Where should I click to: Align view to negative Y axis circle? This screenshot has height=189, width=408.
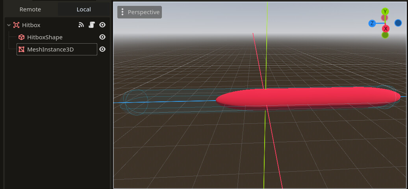[x=385, y=35]
